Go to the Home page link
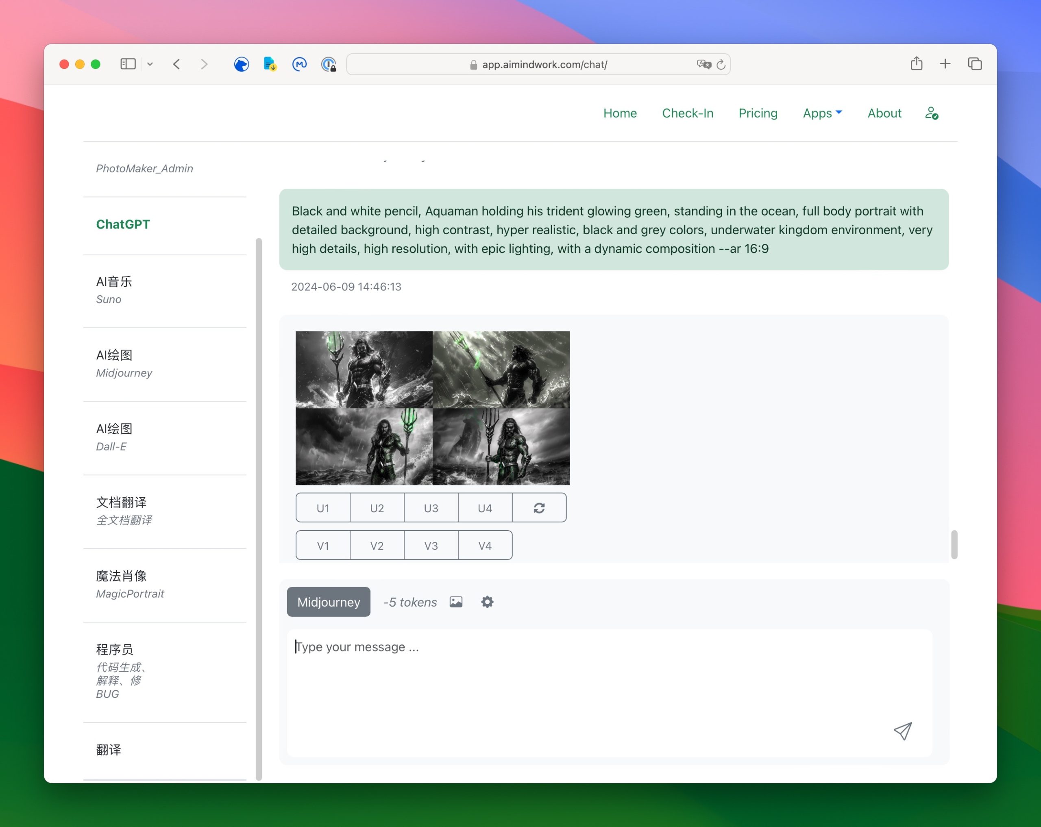Viewport: 1041px width, 827px height. [620, 113]
